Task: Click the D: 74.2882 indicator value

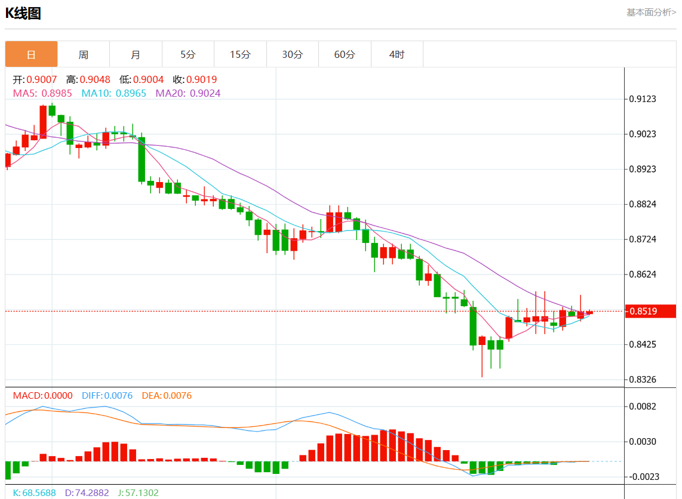Action: 87,493
